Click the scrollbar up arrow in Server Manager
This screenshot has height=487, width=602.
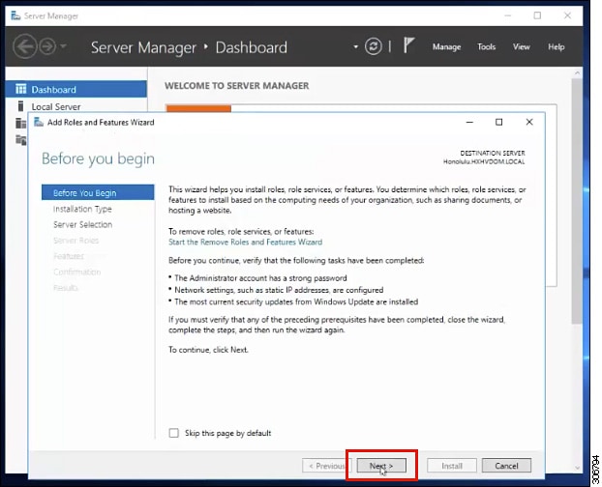[577, 72]
